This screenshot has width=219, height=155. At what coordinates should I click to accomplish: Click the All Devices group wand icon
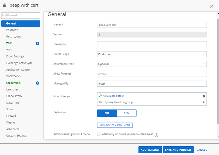pos(100,96)
